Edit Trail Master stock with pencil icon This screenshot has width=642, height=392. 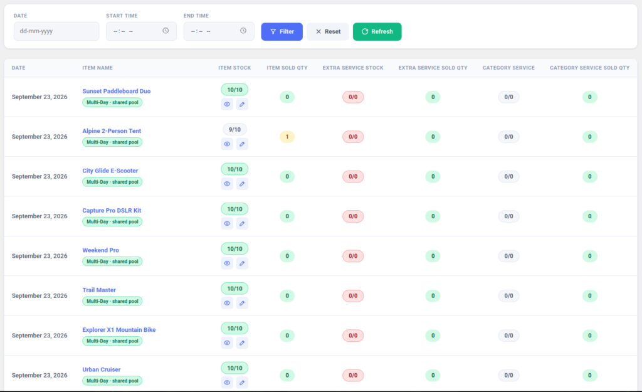pyautogui.click(x=242, y=303)
